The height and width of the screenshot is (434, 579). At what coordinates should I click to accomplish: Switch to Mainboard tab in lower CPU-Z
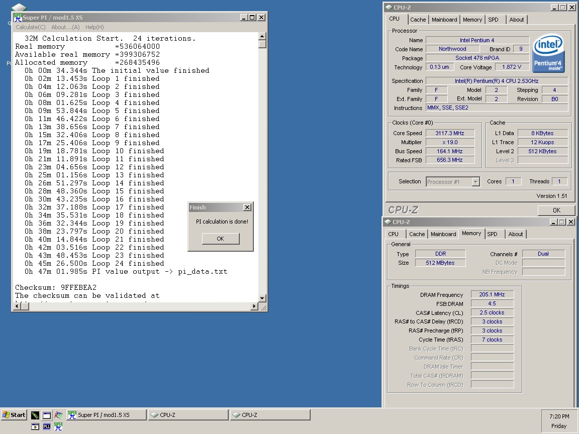pyautogui.click(x=443, y=234)
